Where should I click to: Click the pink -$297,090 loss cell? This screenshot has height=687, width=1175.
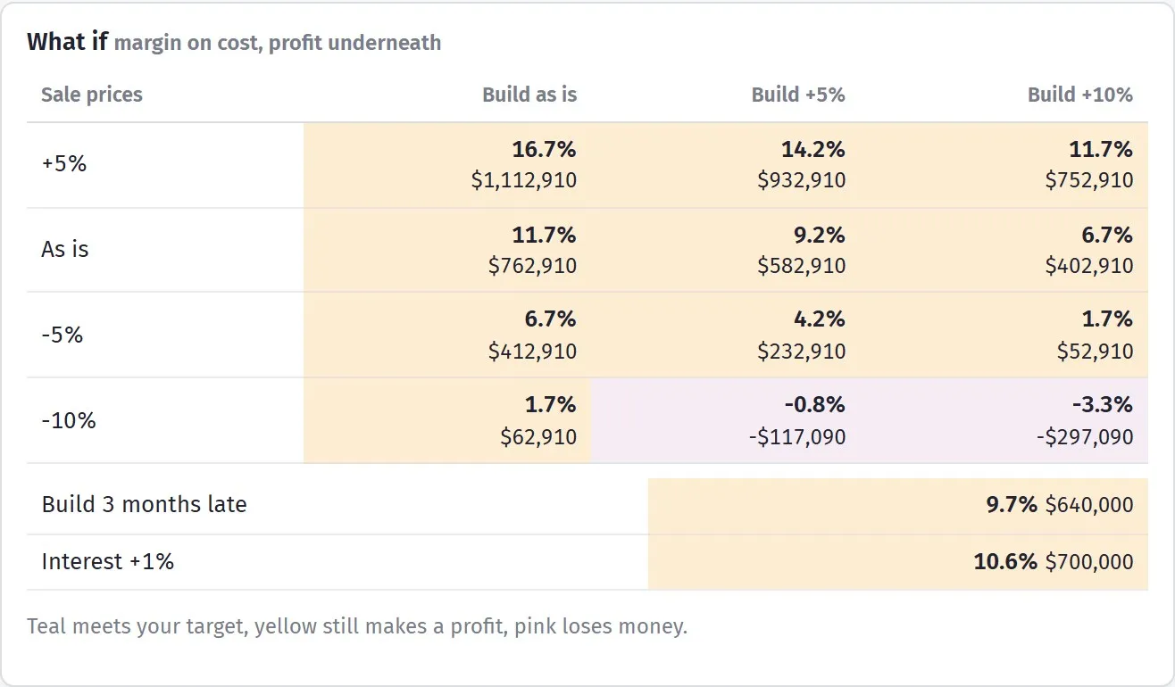tap(1004, 420)
